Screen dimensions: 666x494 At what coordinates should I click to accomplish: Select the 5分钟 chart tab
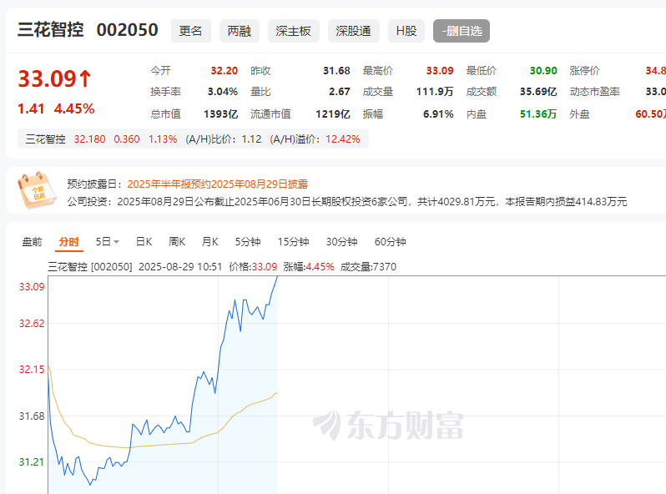[x=248, y=242]
